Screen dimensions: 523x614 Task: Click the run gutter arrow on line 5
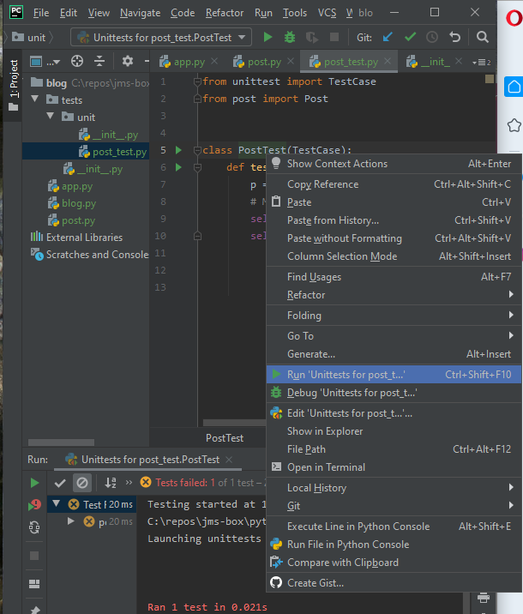coord(178,150)
